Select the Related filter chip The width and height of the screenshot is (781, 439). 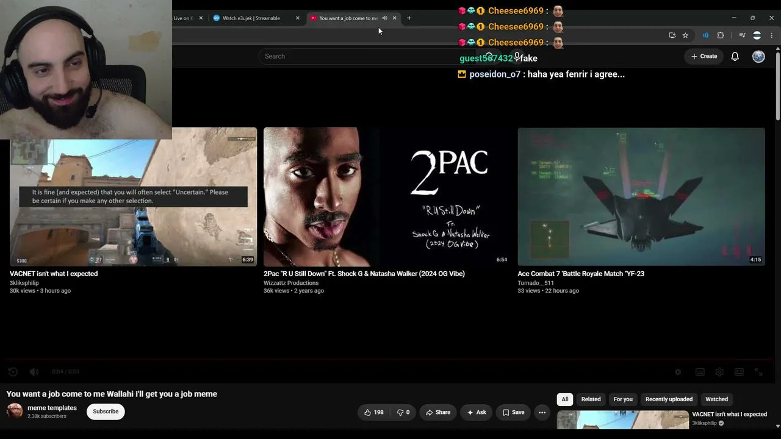coord(591,399)
